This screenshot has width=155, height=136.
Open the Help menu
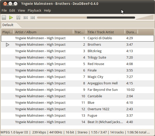click(47, 11)
